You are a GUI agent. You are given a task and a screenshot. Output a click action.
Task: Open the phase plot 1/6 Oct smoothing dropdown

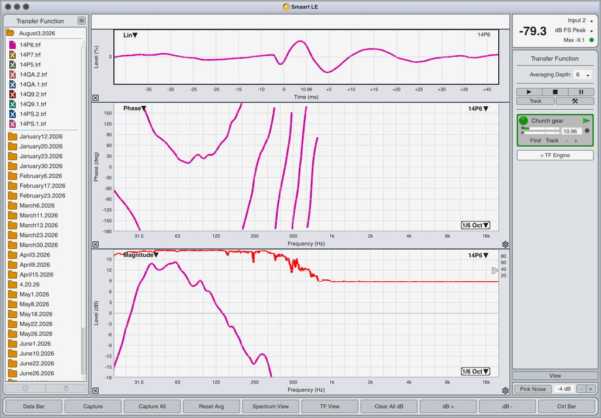tap(475, 225)
